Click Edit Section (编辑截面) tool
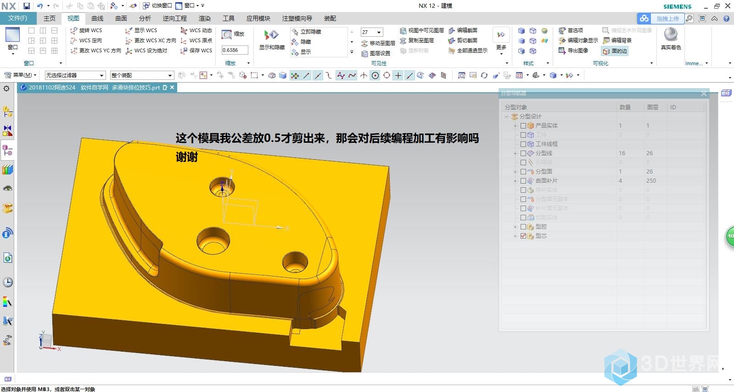 (x=463, y=30)
